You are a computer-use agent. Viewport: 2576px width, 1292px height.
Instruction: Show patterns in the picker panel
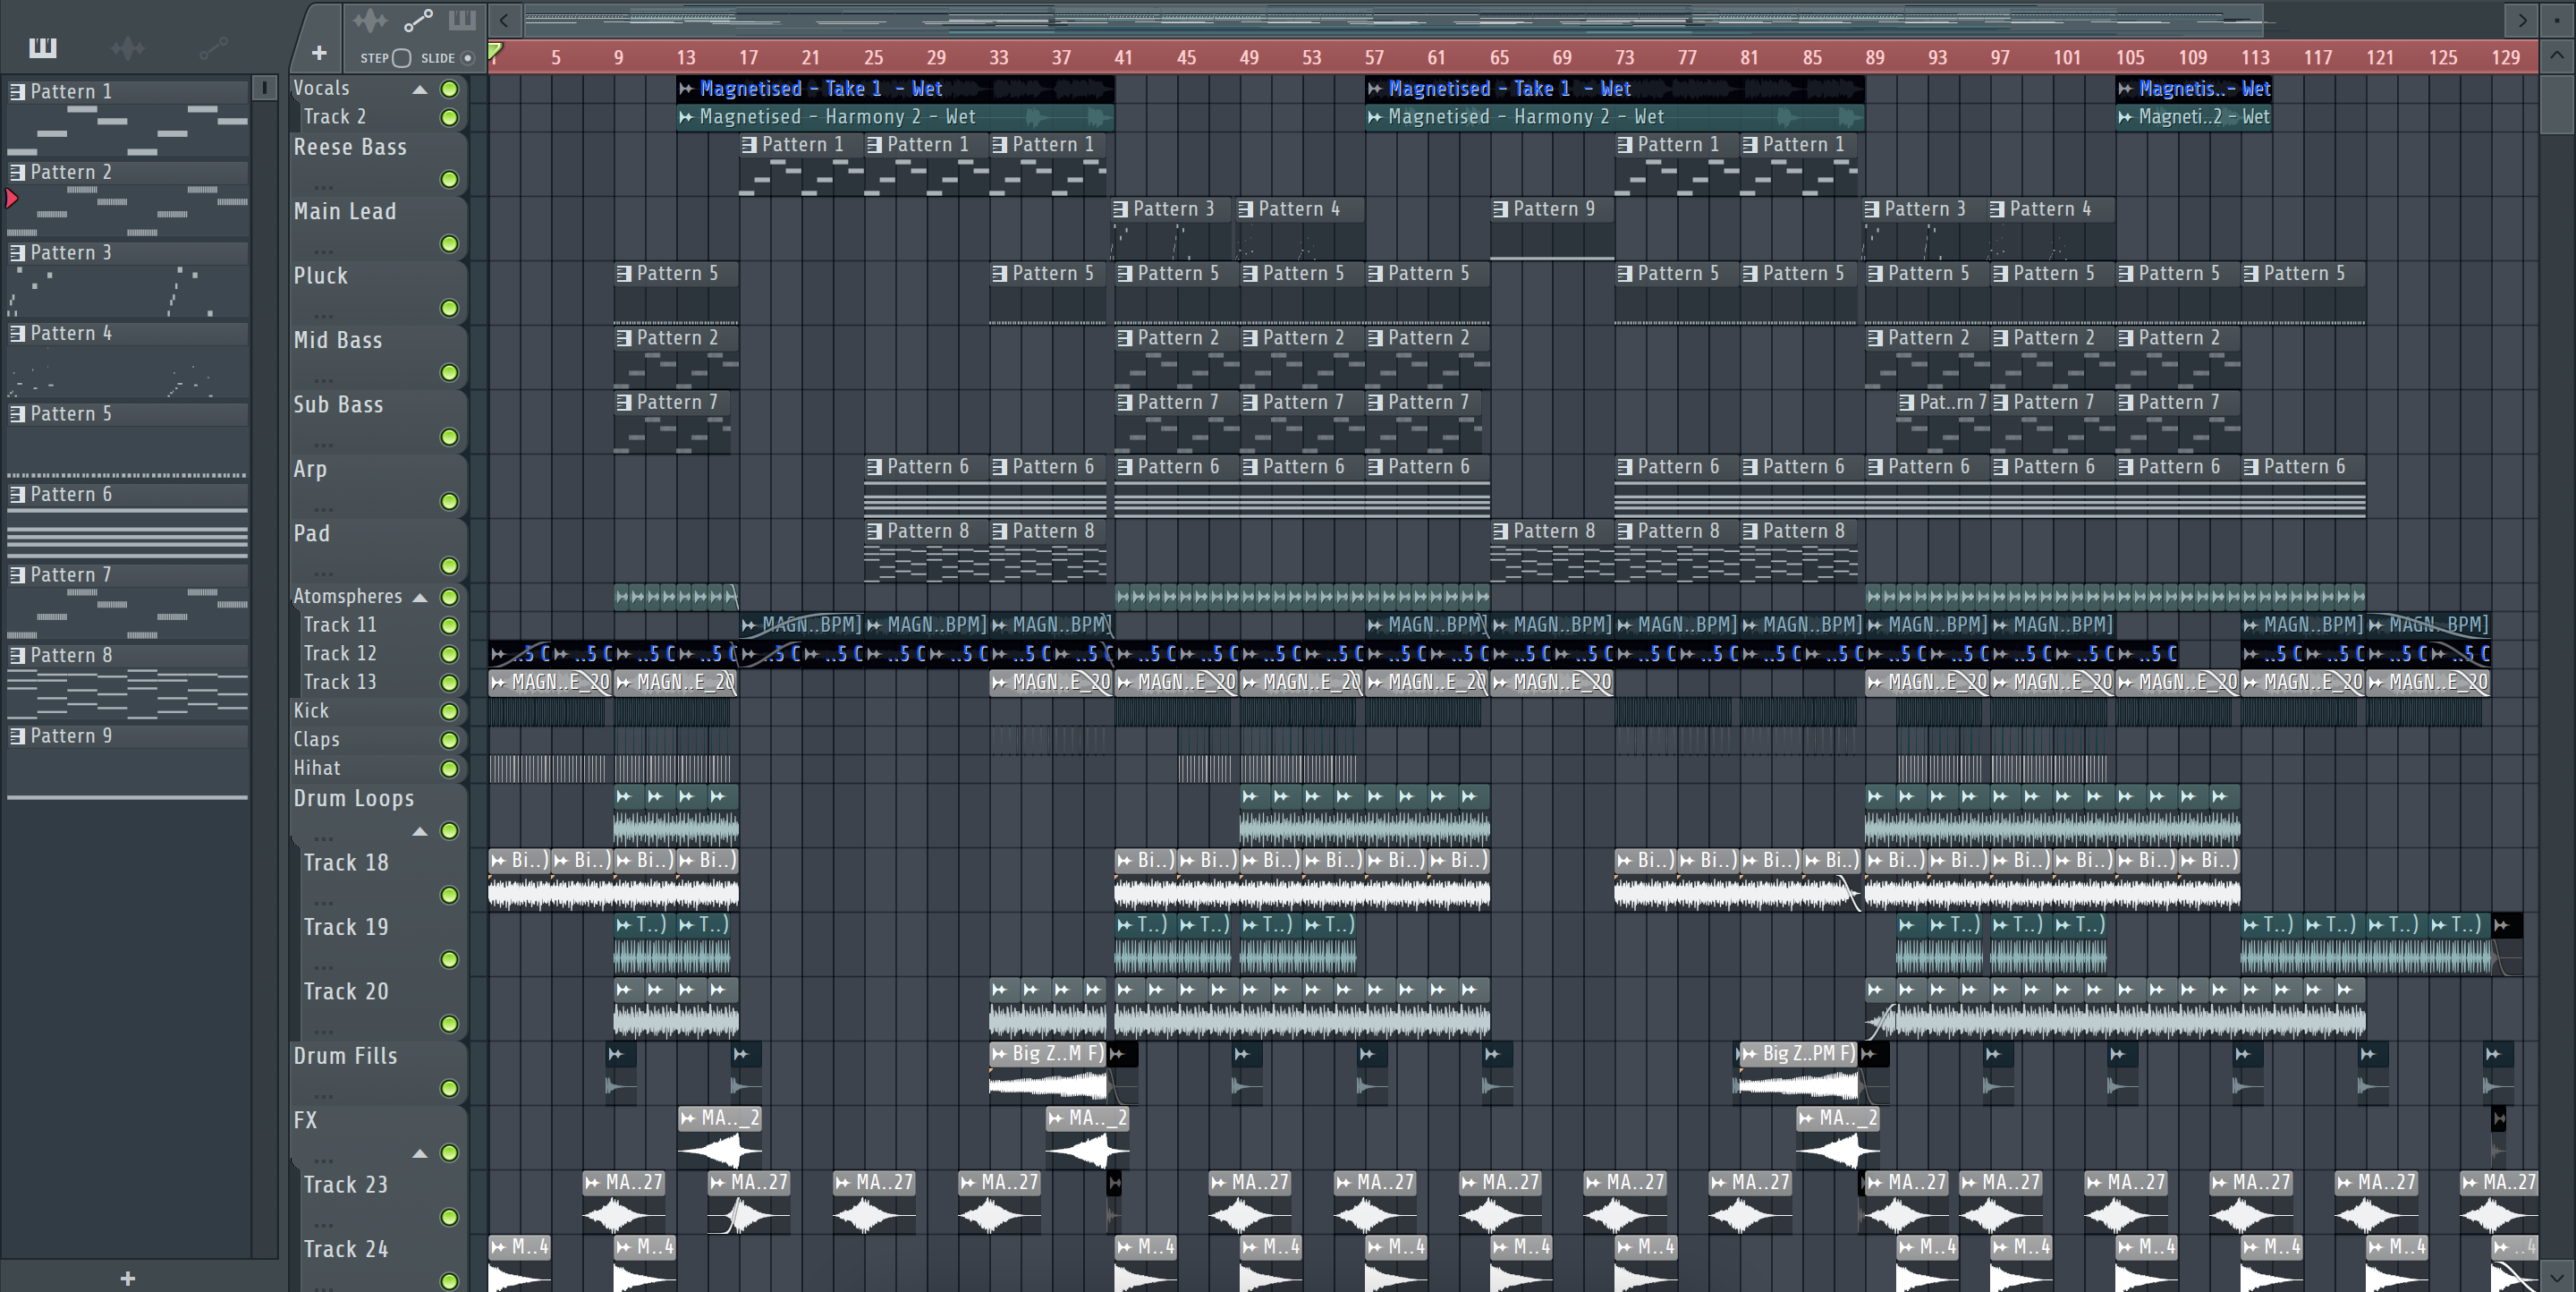(43, 47)
